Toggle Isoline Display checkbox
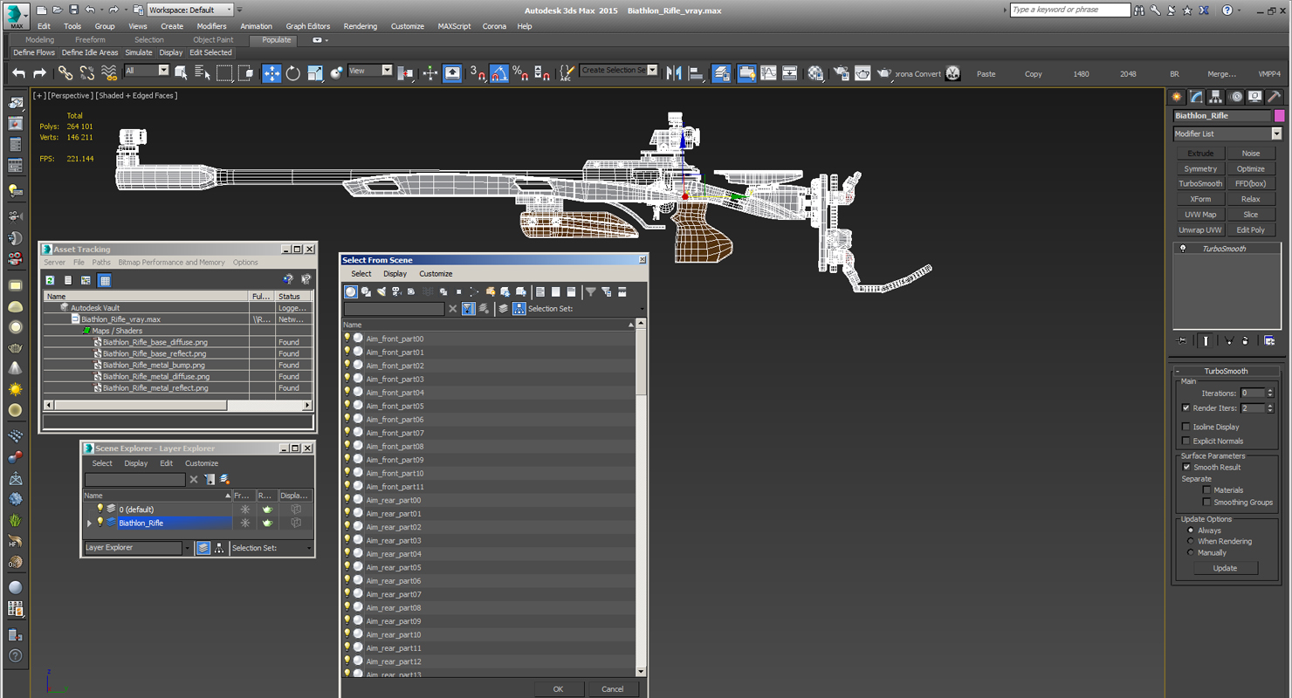This screenshot has width=1292, height=698. (x=1185, y=427)
